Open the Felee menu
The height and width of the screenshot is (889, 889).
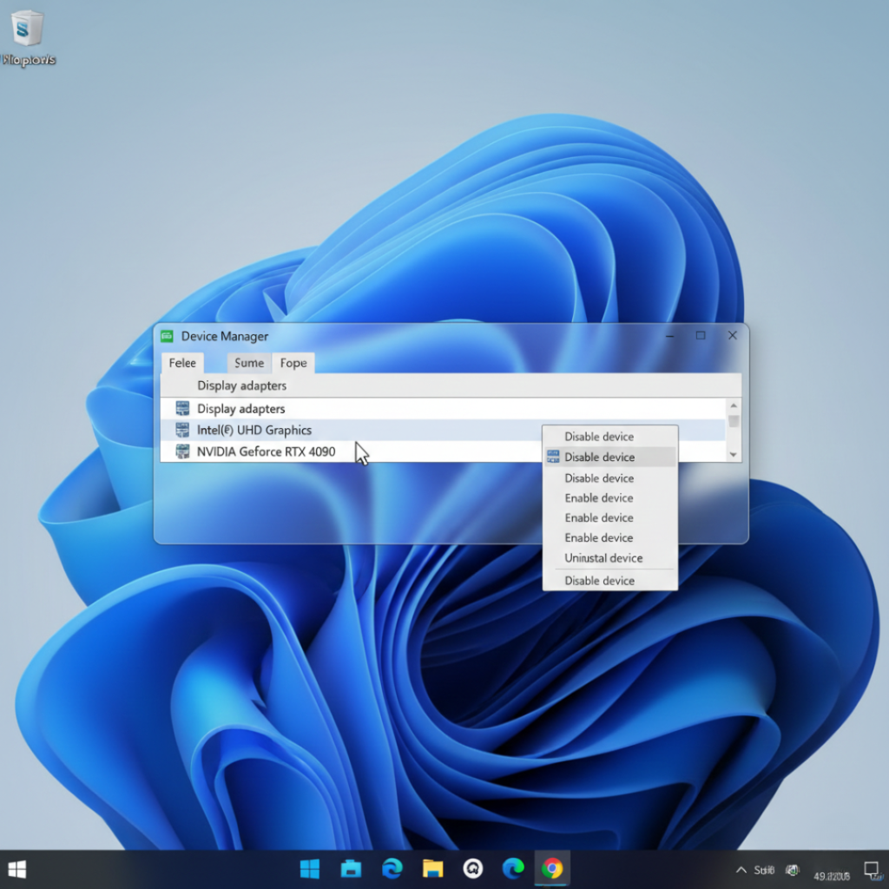pyautogui.click(x=181, y=363)
